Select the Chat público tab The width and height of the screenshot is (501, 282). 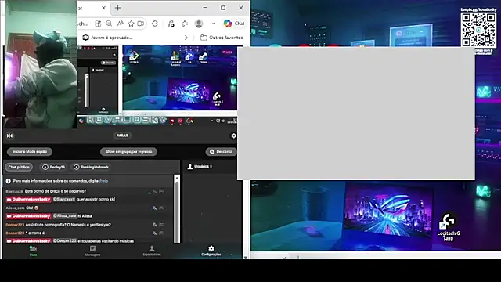[x=19, y=167]
